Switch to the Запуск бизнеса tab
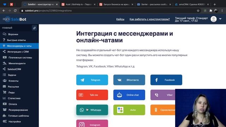This screenshot has height=127, width=226. [x=116, y=4]
